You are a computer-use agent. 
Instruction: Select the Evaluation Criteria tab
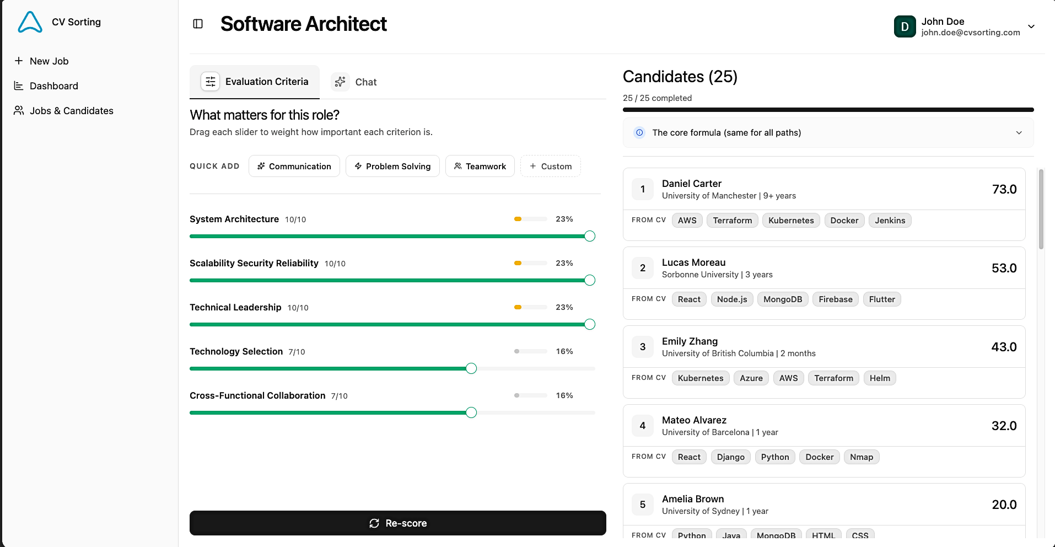pyautogui.click(x=267, y=81)
